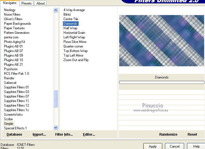Select Special Effects 1 category

pos(15,128)
